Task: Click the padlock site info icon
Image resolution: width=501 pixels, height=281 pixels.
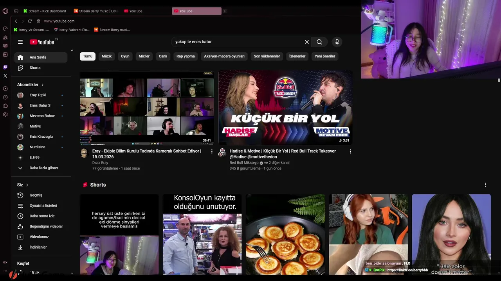Action: pos(38,21)
